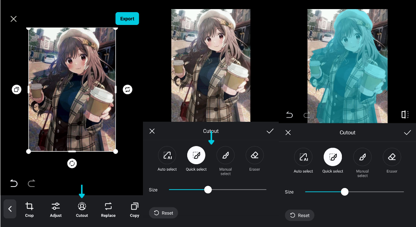
Task: Open the Cutout tool in the bottom toolbar
Action: pyautogui.click(x=82, y=210)
